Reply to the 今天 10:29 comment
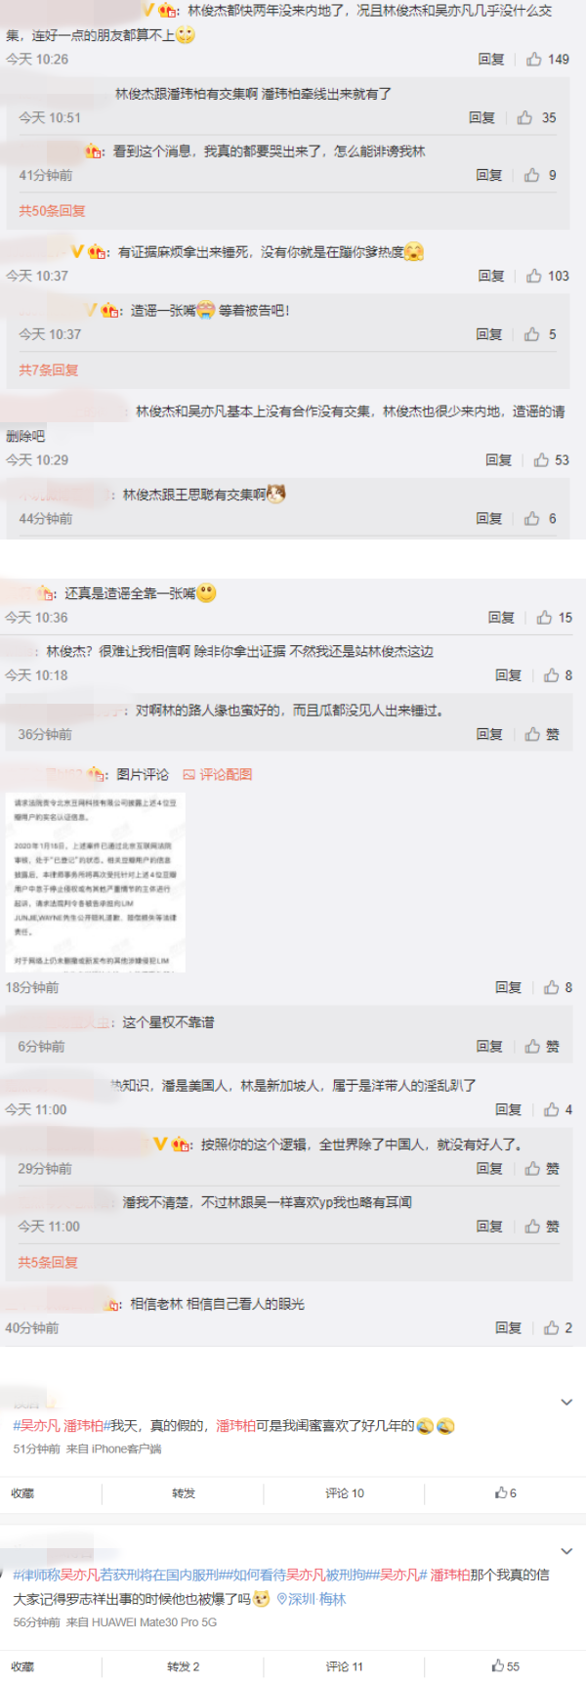This screenshot has width=586, height=1685. pyautogui.click(x=498, y=460)
